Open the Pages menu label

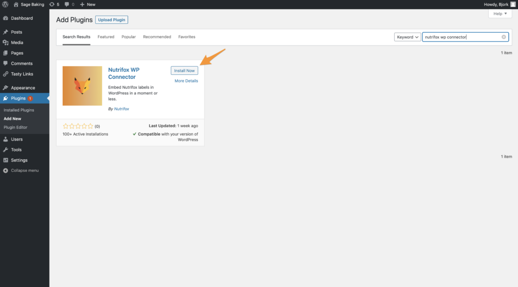coord(17,53)
